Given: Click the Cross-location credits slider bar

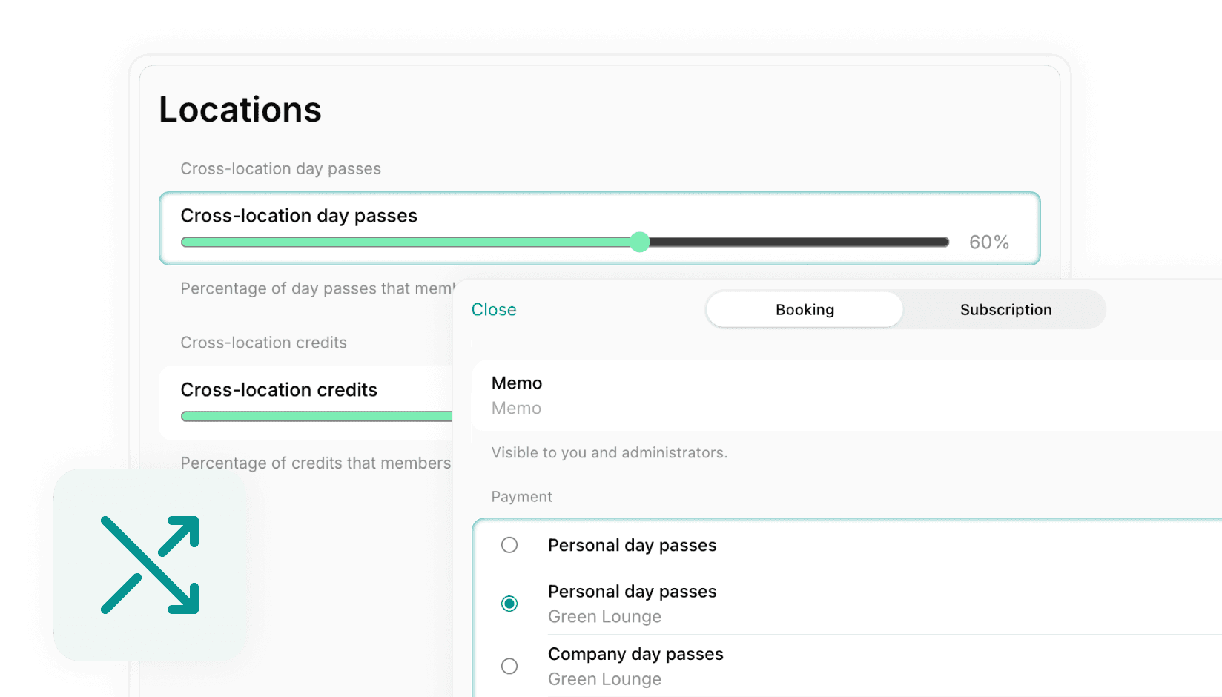Looking at the screenshot, I should pos(311,416).
